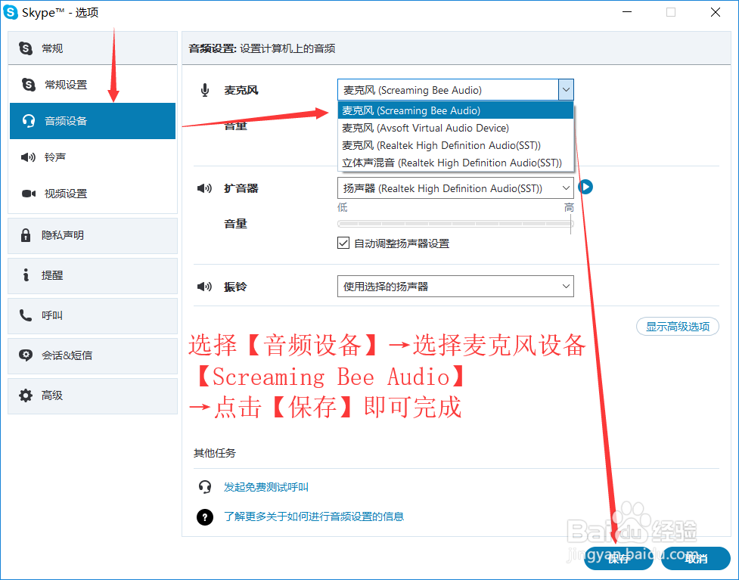Open 发起免费测试呼叫 link

coord(266,487)
